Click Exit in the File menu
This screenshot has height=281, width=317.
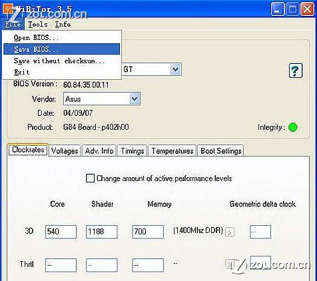(x=61, y=72)
